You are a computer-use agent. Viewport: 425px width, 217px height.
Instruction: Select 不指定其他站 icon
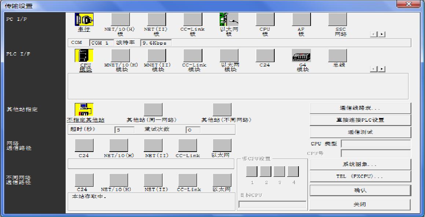coord(84,110)
